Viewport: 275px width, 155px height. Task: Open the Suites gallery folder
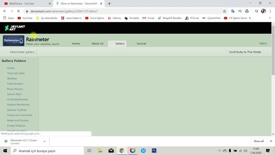click(11, 68)
